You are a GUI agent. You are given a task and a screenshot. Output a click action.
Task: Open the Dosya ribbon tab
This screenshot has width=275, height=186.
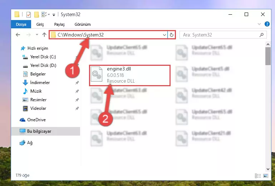[21, 24]
